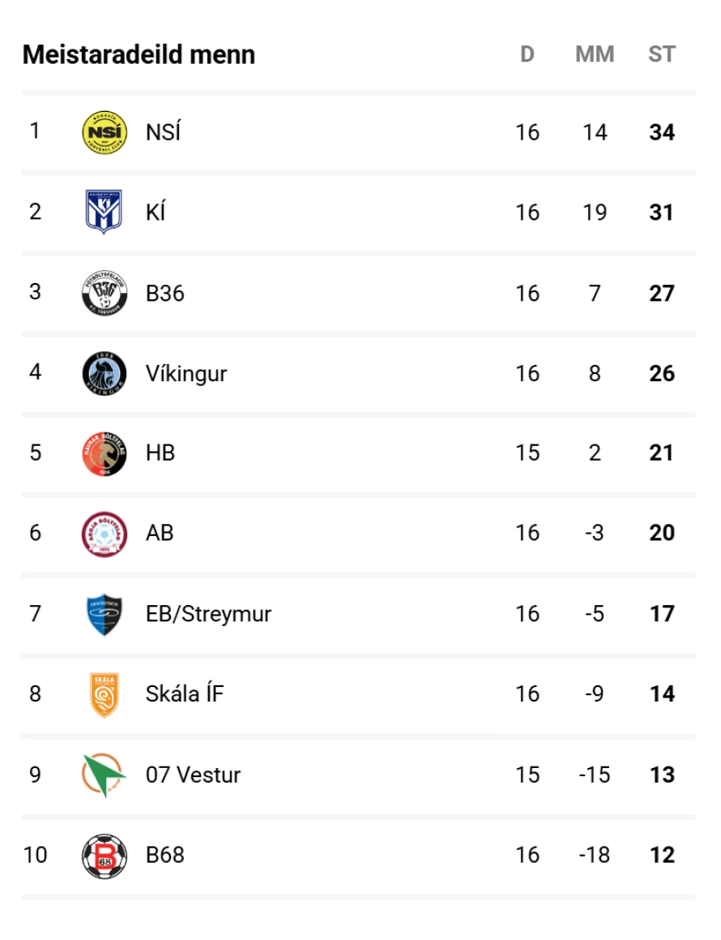Select the 07 Vestur team name

point(193,775)
